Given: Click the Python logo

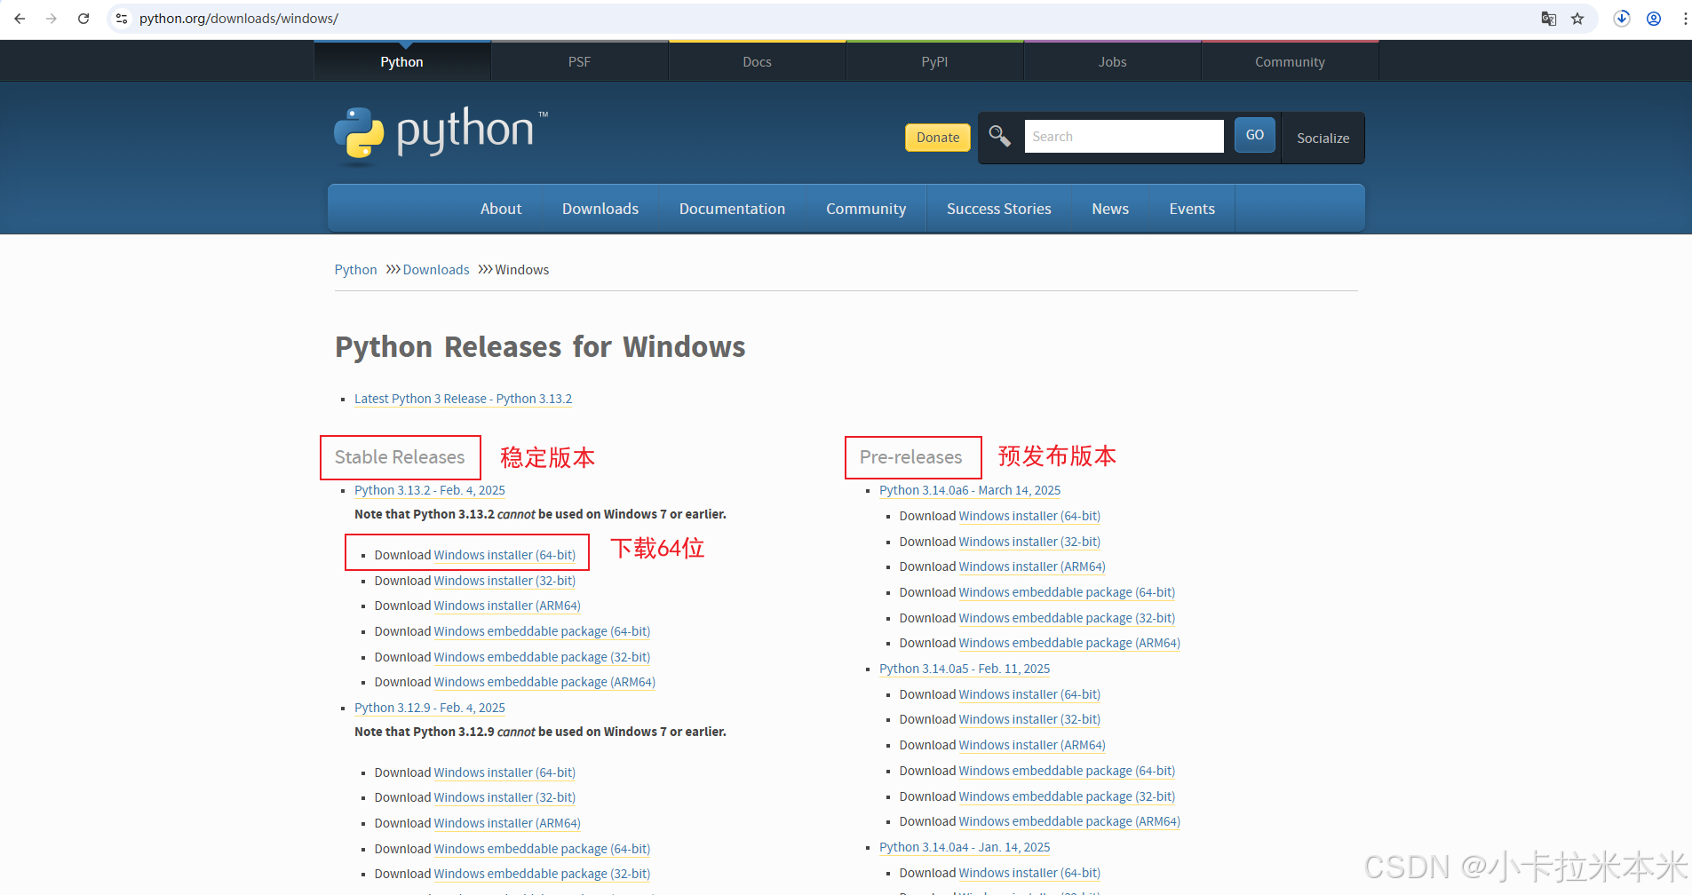Looking at the screenshot, I should click(441, 135).
